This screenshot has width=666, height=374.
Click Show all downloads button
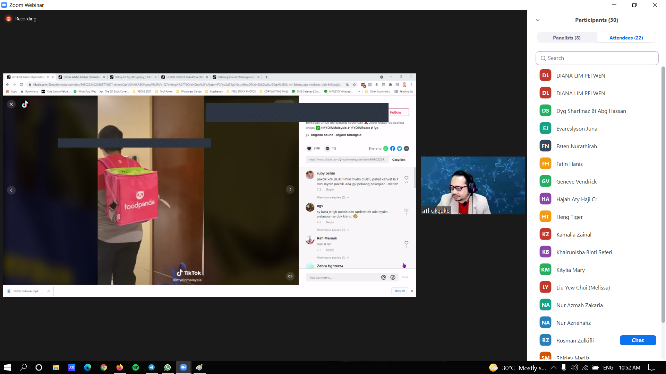[400, 291]
